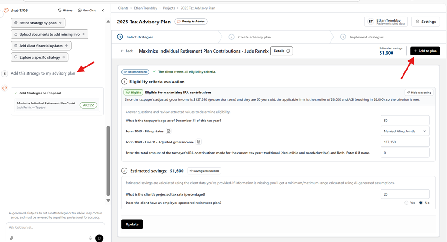Select Yes for employer-sponsored retirement plan
This screenshot has height=242, width=447.
pyautogui.click(x=406, y=203)
